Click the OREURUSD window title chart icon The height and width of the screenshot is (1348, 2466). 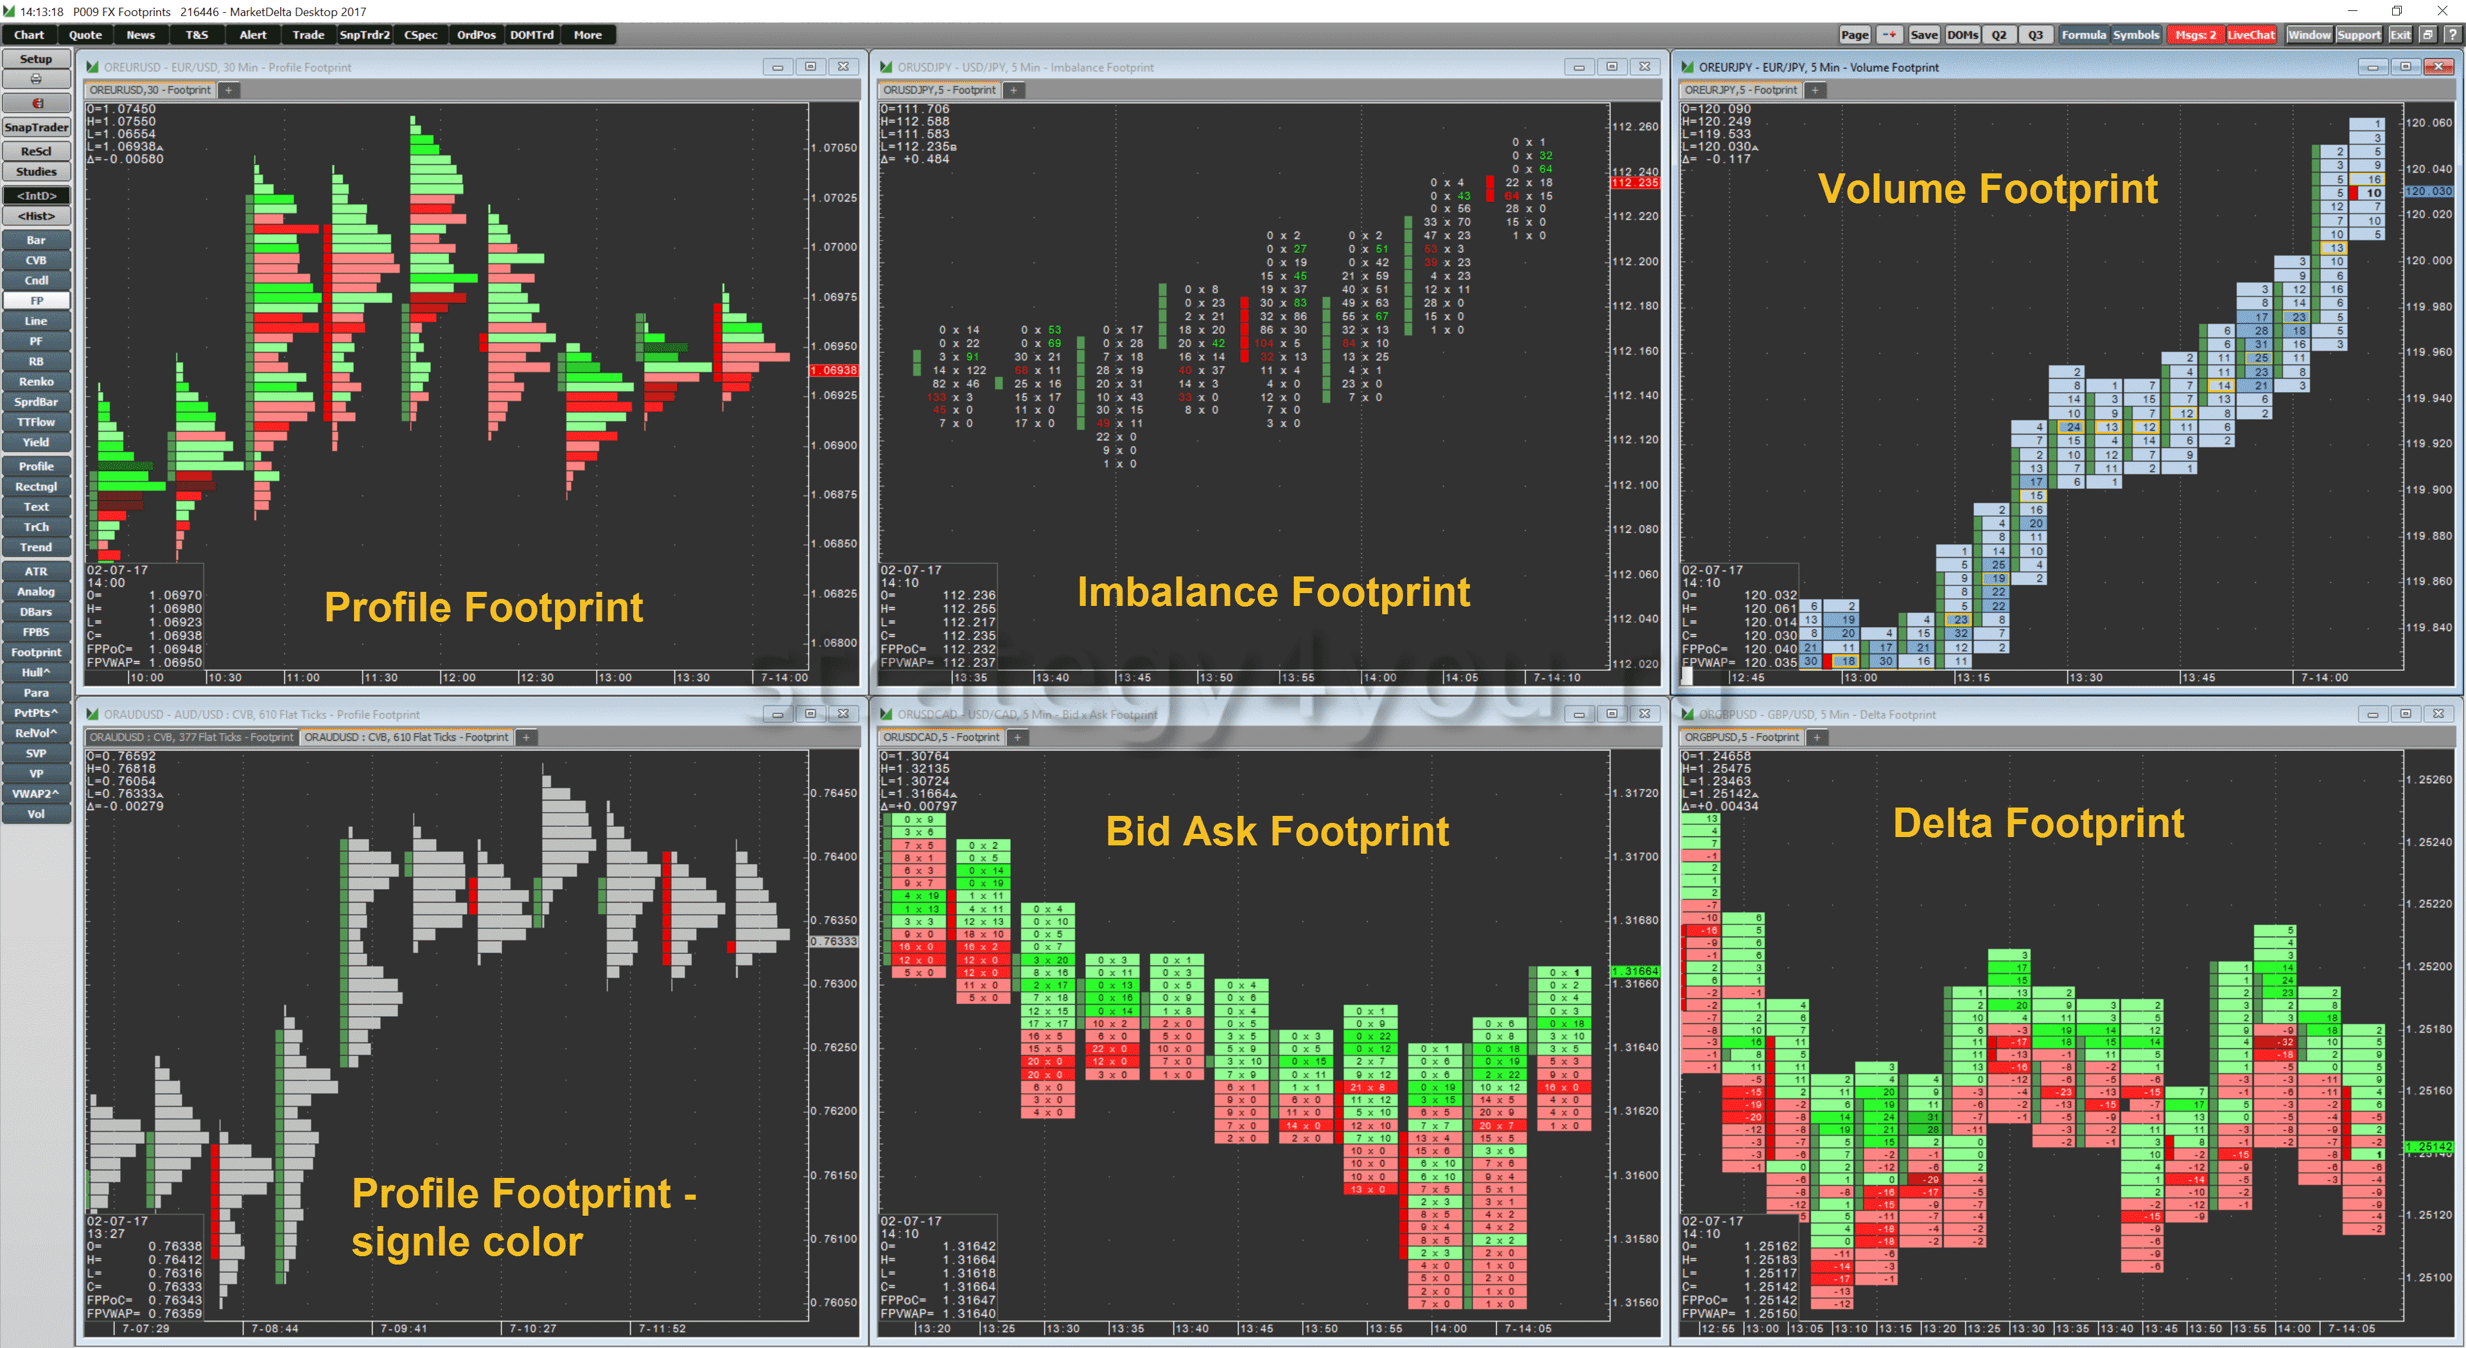[x=93, y=67]
